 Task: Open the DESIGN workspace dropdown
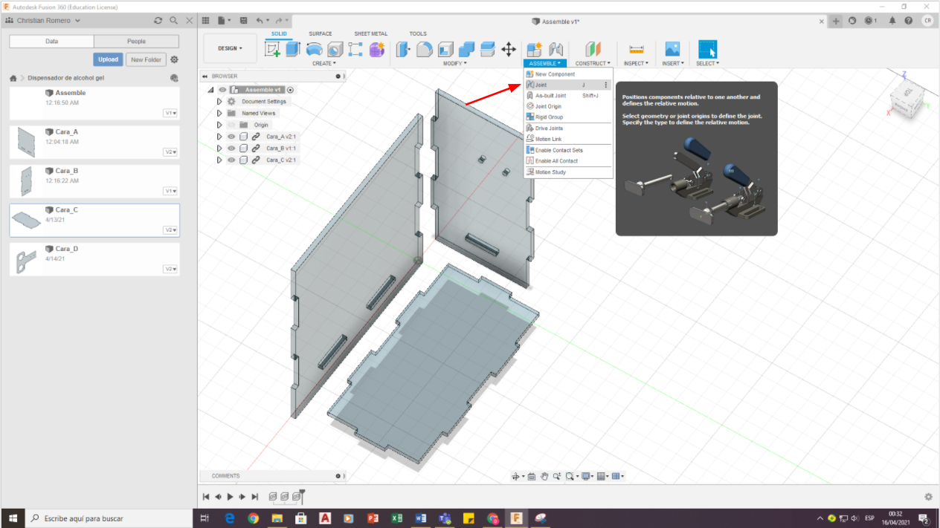[x=230, y=48]
